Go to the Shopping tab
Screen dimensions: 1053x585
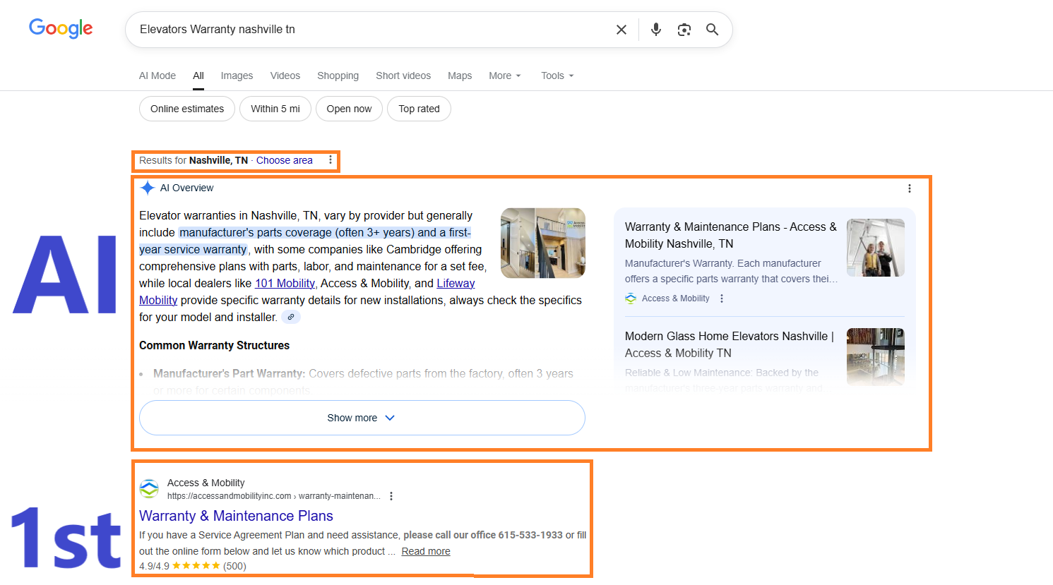pos(338,76)
